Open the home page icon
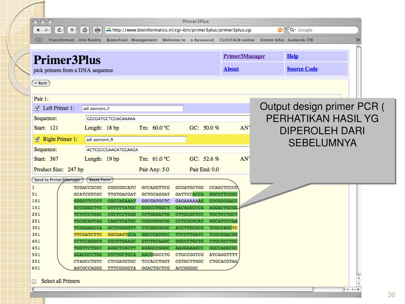 pos(85,30)
